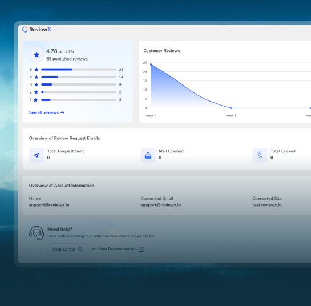The image size is (311, 306).
Task: Click the 4-star rating progress bar
Action: pyautogui.click(x=79, y=77)
